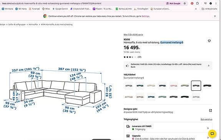
Task: Select the outlined Gunnared mellangrå swatch
Action: (x=196, y=86)
